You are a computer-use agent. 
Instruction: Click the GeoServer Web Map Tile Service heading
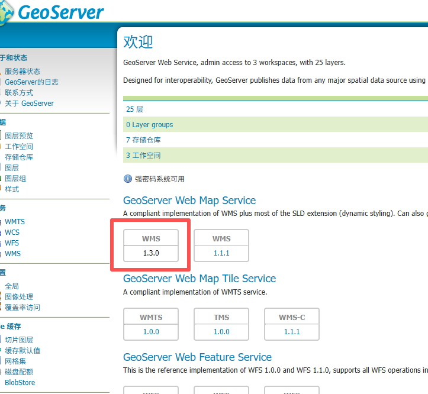click(x=199, y=279)
